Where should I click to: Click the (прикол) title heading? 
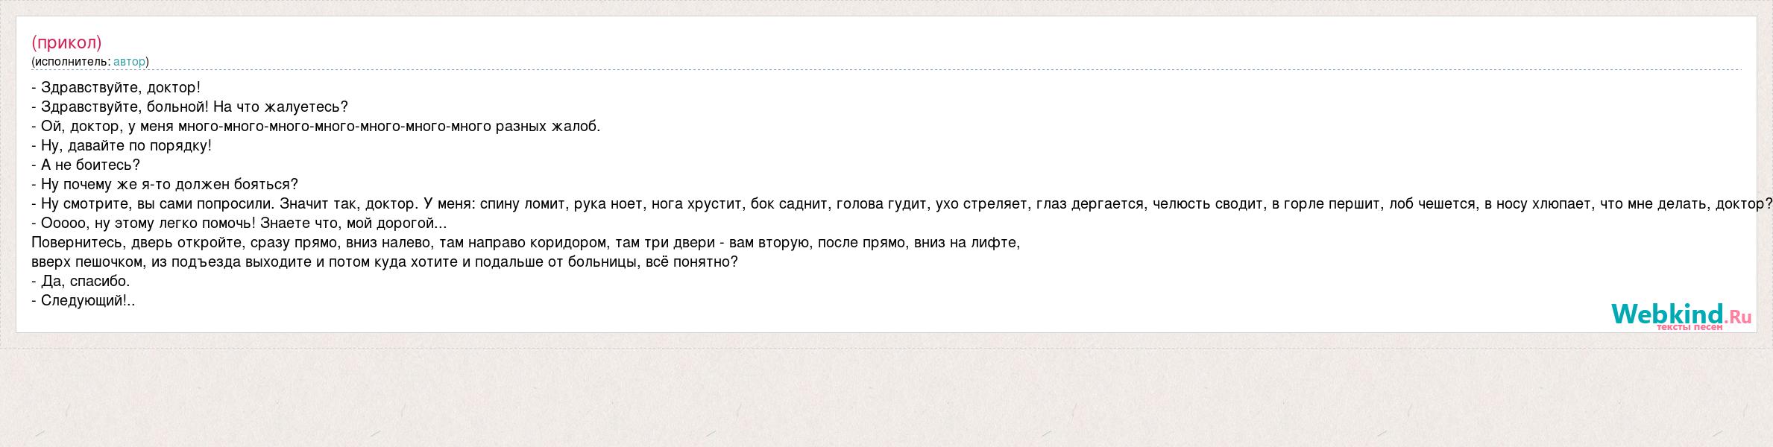click(x=66, y=42)
